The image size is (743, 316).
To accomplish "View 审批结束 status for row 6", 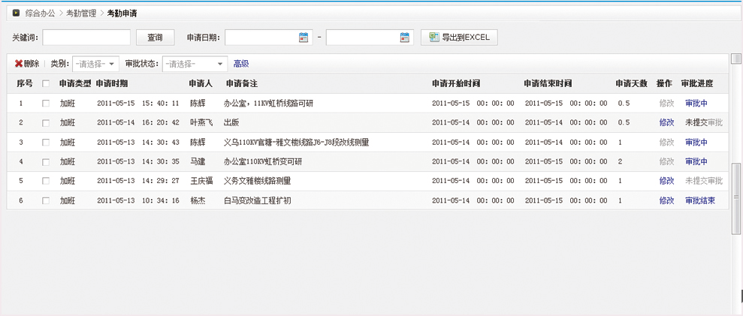I will [699, 200].
